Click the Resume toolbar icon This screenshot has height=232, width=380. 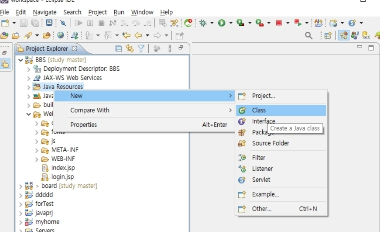pos(78,23)
